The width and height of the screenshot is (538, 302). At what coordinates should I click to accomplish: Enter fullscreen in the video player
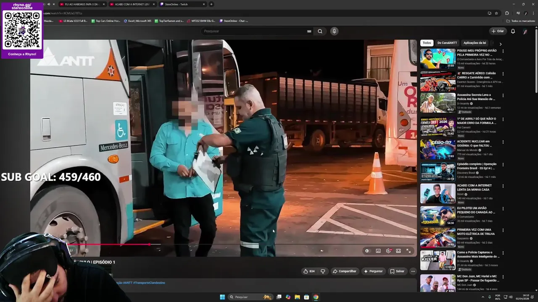(409, 251)
